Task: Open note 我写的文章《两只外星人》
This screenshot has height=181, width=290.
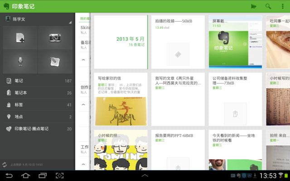Action: coord(178,100)
